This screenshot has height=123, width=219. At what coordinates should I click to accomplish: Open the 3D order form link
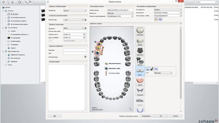point(128,116)
